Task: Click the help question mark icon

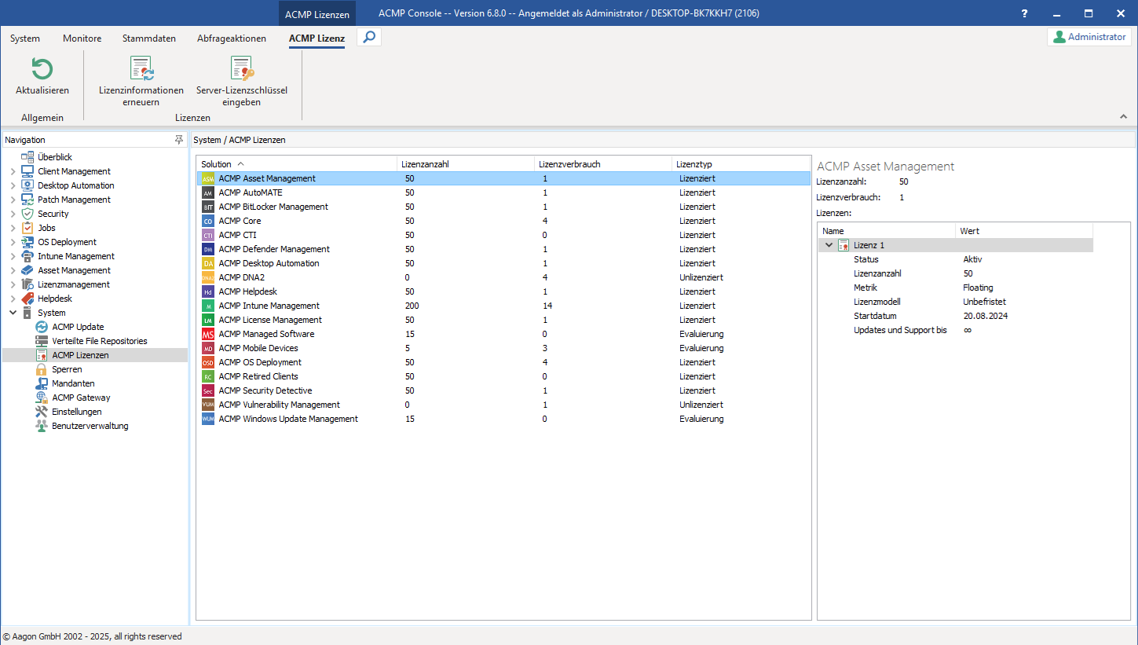Action: pyautogui.click(x=1024, y=13)
